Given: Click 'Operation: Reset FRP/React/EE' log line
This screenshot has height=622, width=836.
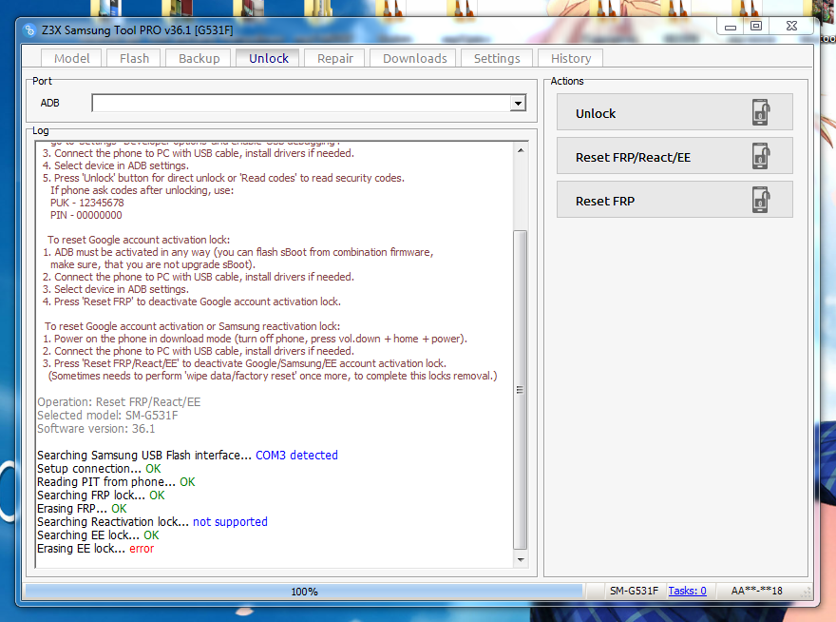Looking at the screenshot, I should coord(119,402).
